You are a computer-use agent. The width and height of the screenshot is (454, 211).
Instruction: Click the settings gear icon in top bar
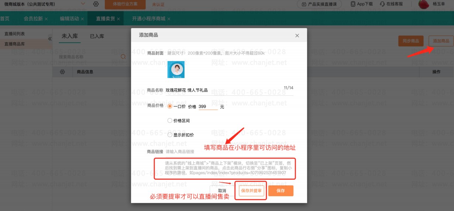[x=96, y=4]
